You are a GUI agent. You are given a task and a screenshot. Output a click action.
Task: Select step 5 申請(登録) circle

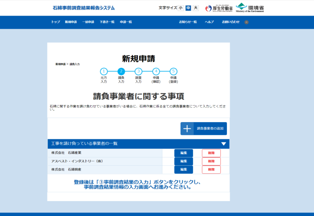[173, 71]
